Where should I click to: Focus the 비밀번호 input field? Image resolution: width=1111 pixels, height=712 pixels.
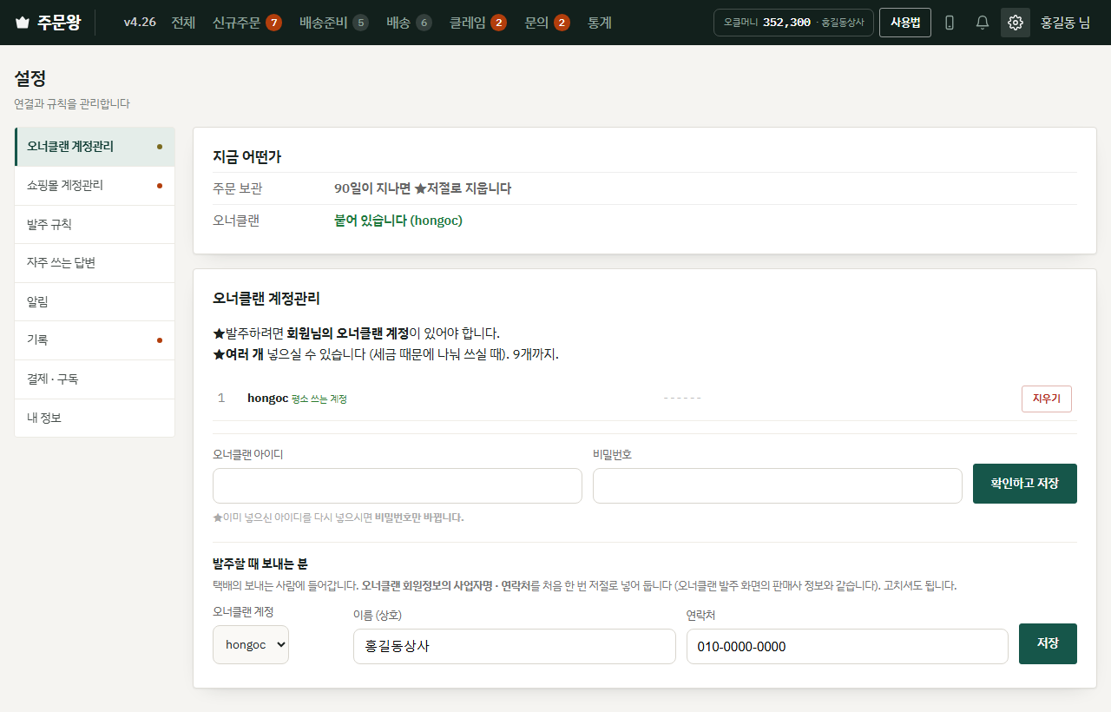tap(778, 486)
